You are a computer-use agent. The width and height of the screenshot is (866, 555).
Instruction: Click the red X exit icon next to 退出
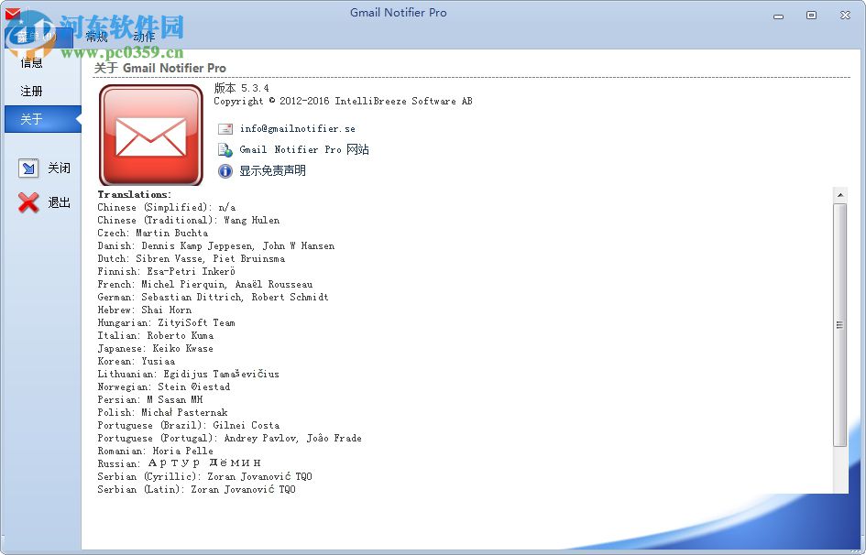[x=27, y=202]
